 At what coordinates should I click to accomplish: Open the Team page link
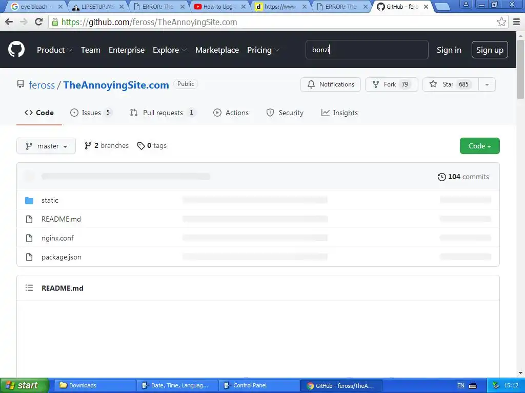click(x=90, y=50)
